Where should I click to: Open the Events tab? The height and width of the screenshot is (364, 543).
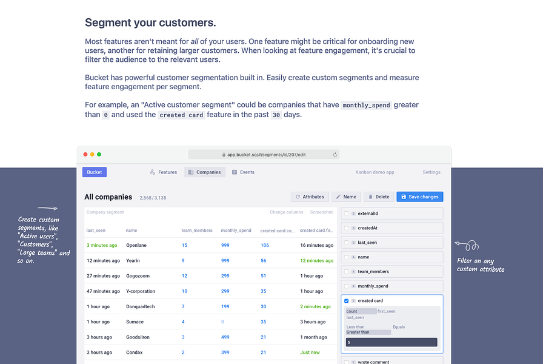coord(243,172)
